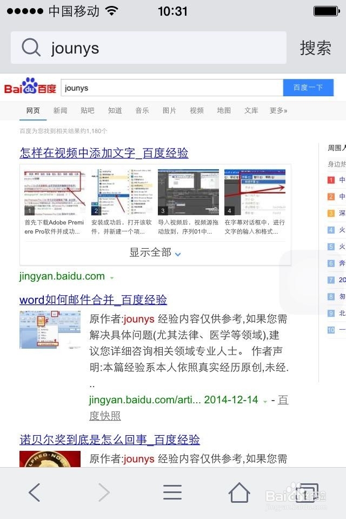346x519 pixels.
Task: Open result 怎样在视频中添加文字_百度经验
Action: click(x=104, y=153)
